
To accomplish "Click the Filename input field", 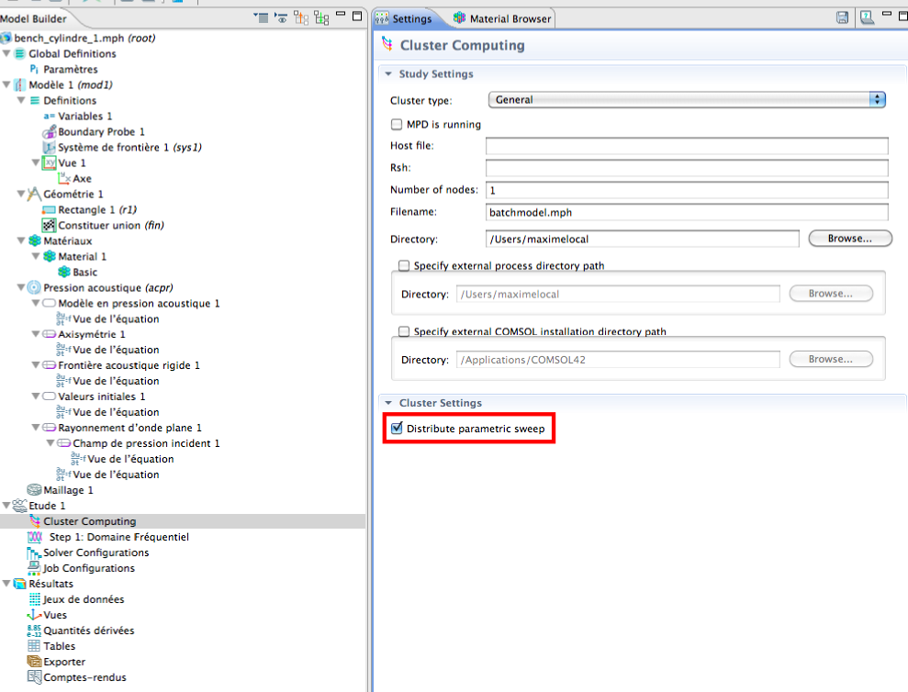I will pos(686,212).
